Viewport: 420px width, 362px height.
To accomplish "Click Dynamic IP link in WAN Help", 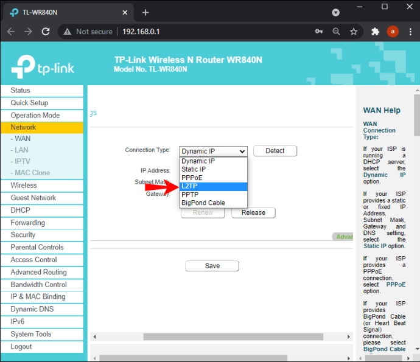I will pos(384,175).
